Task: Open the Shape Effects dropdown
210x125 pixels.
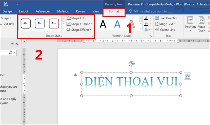Action: pyautogui.click(x=79, y=30)
